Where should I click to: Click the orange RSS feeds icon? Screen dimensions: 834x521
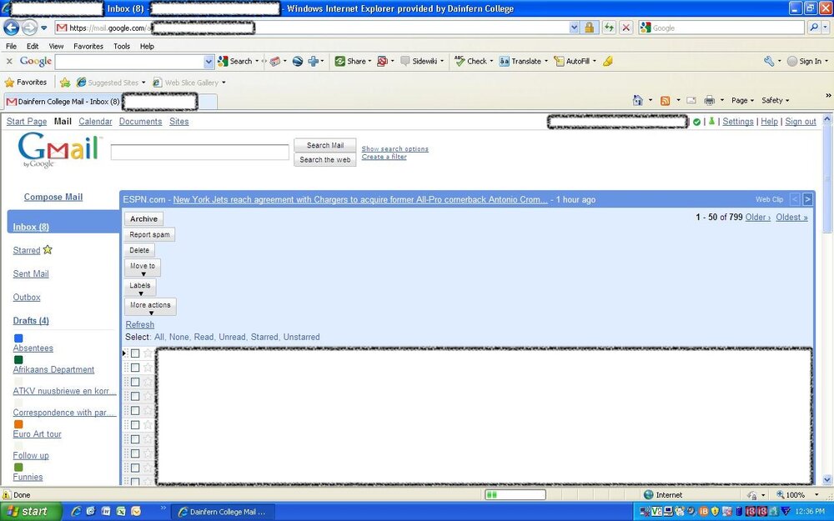pos(665,101)
